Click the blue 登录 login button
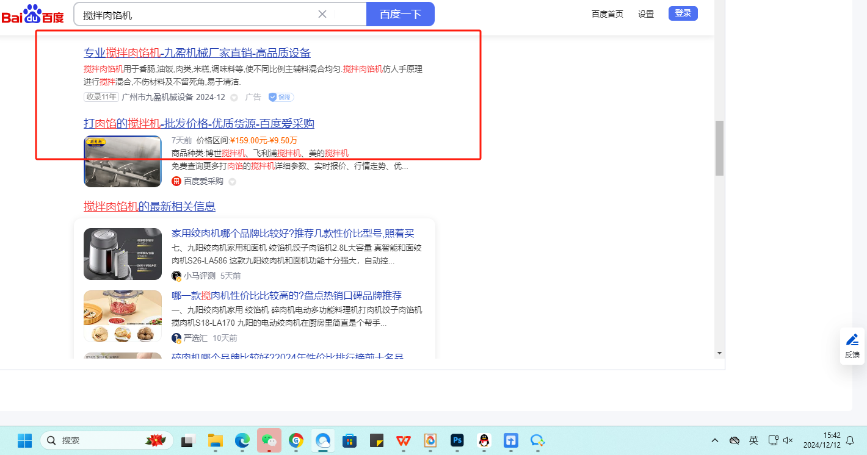Viewport: 867px width, 455px height. tap(683, 13)
